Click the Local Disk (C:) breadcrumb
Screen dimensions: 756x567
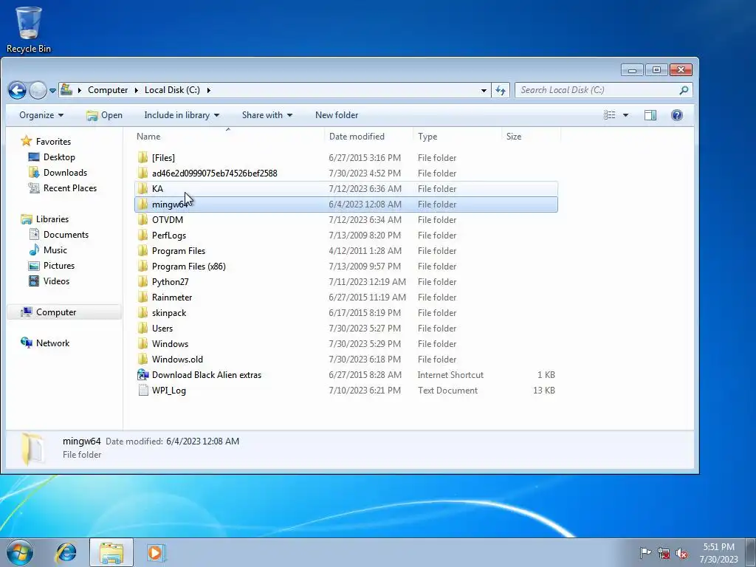[x=172, y=90]
